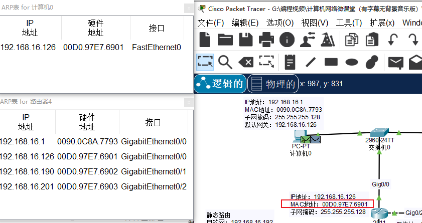Viewport: 422px width, 223px height.
Task: Open the network information icon
Action: click(x=287, y=40)
